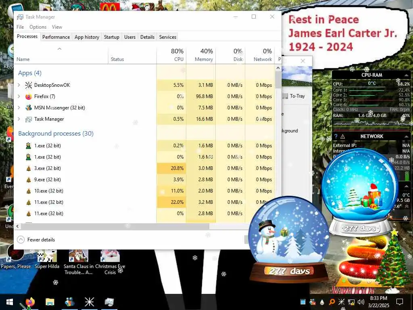Image resolution: width=413 pixels, height=310 pixels.
Task: Open the View menu in Task Manager
Action: coord(57,27)
